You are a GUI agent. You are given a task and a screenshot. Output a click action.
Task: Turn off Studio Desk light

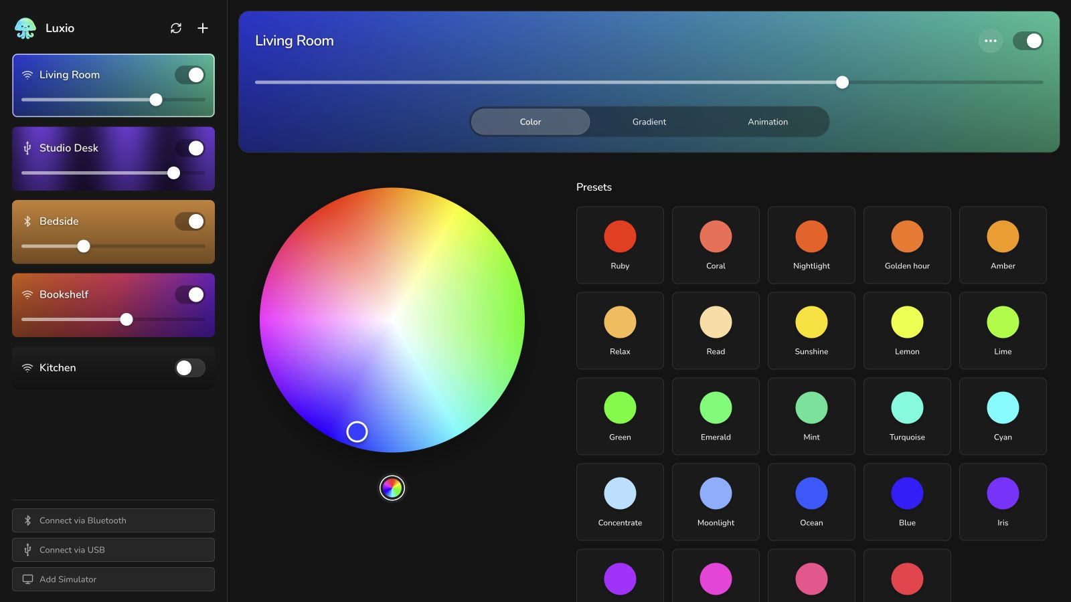190,148
